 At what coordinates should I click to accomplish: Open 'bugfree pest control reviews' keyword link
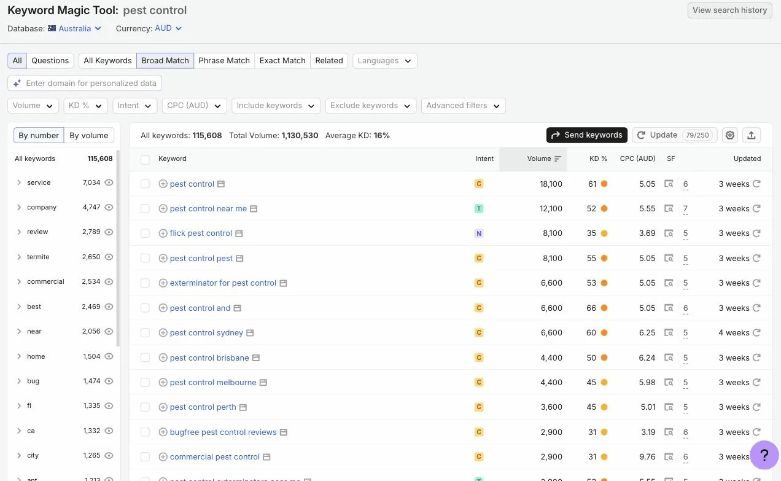click(223, 432)
